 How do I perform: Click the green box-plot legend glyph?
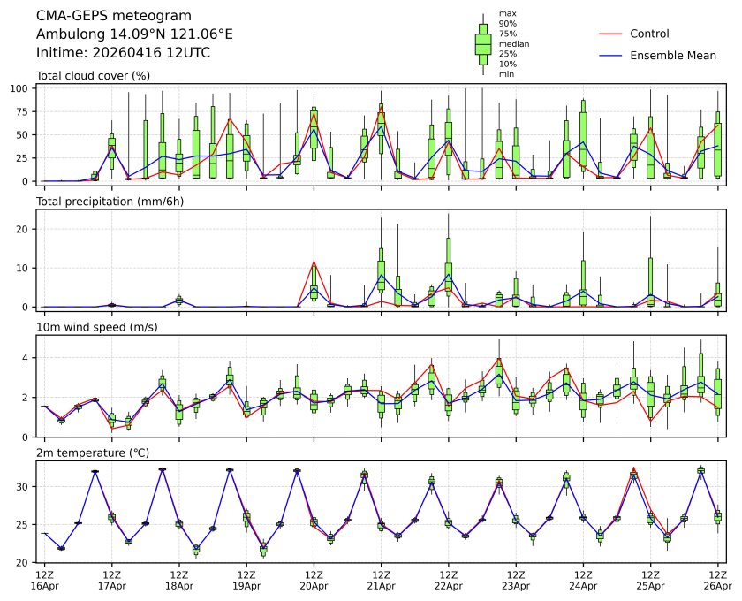click(483, 44)
